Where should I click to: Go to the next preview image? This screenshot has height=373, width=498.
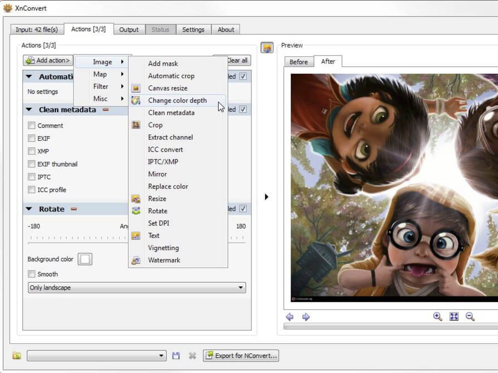[306, 317]
